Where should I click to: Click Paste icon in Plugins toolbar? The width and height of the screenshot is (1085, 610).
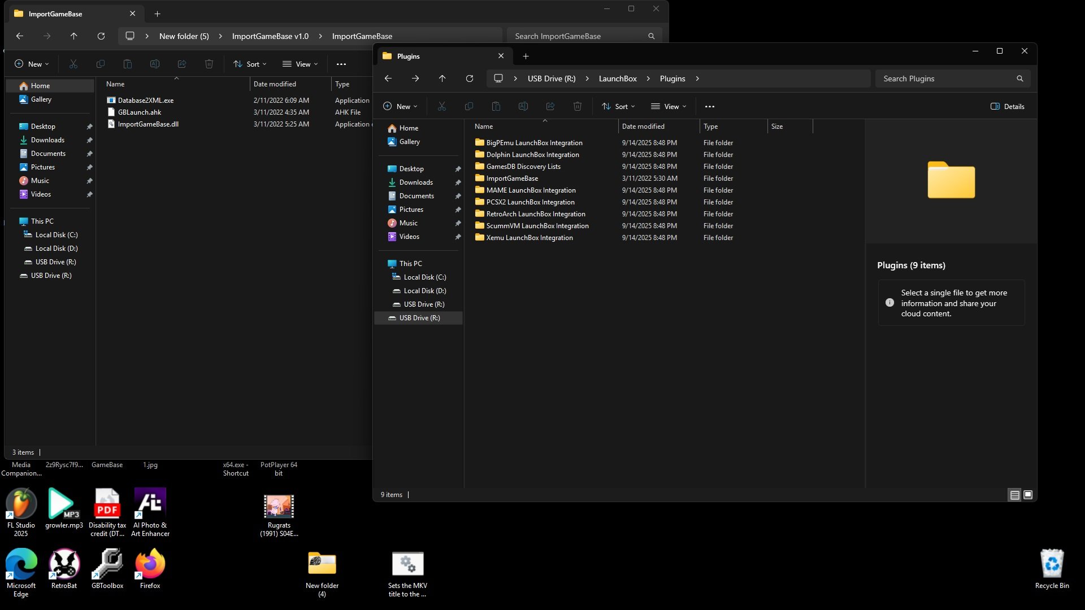pos(496,106)
